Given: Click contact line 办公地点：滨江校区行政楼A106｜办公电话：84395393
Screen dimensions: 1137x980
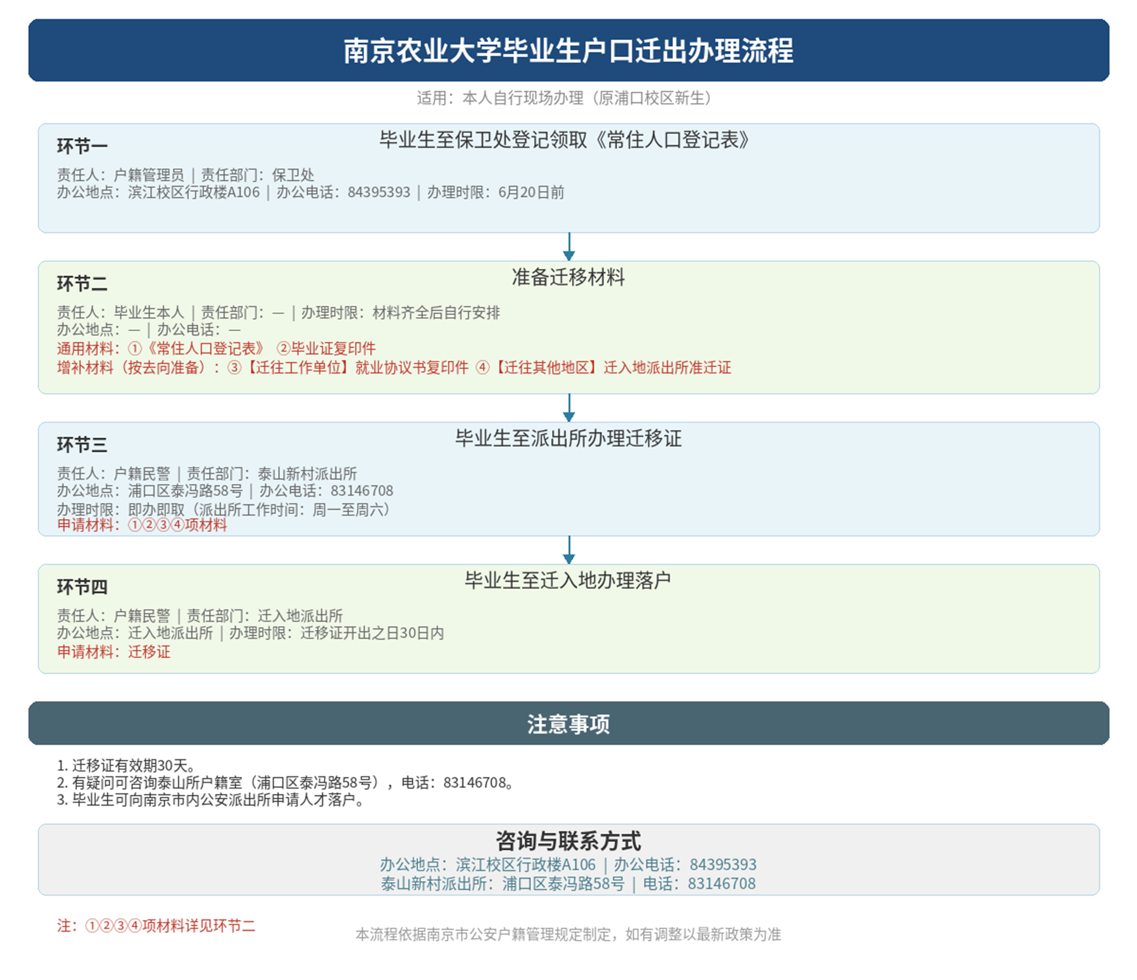Looking at the screenshot, I should pyautogui.click(x=568, y=864).
